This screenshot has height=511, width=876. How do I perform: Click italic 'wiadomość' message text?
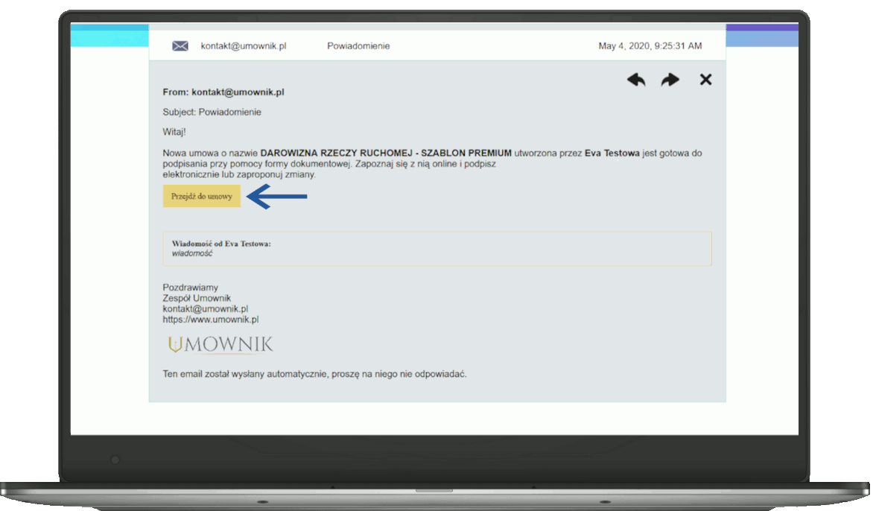click(192, 253)
